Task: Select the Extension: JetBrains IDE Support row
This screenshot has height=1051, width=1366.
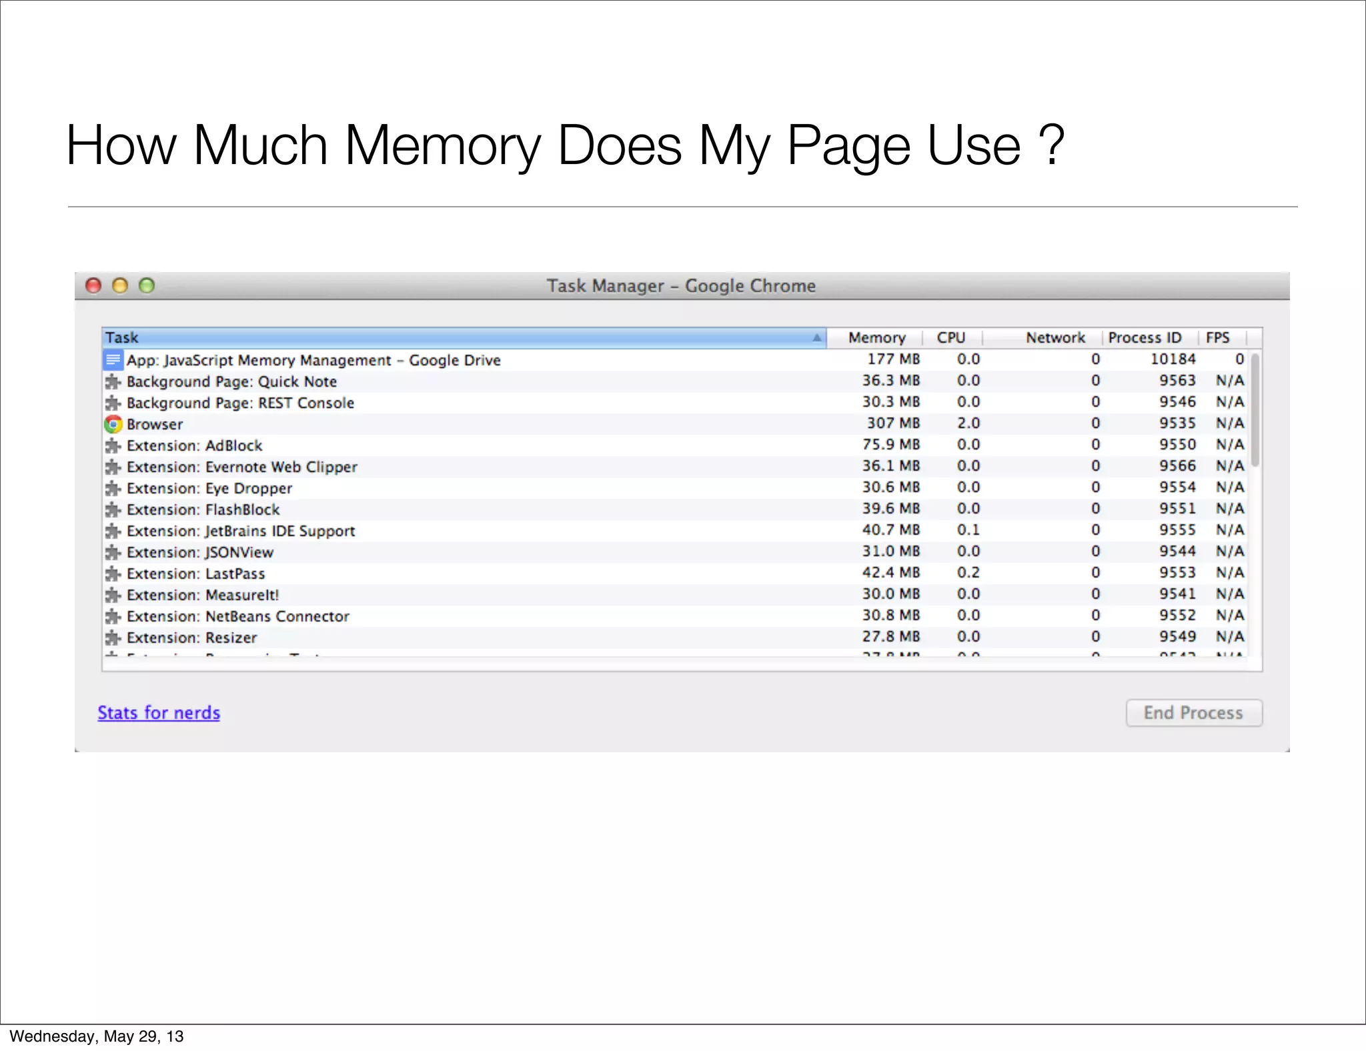Action: pos(675,531)
